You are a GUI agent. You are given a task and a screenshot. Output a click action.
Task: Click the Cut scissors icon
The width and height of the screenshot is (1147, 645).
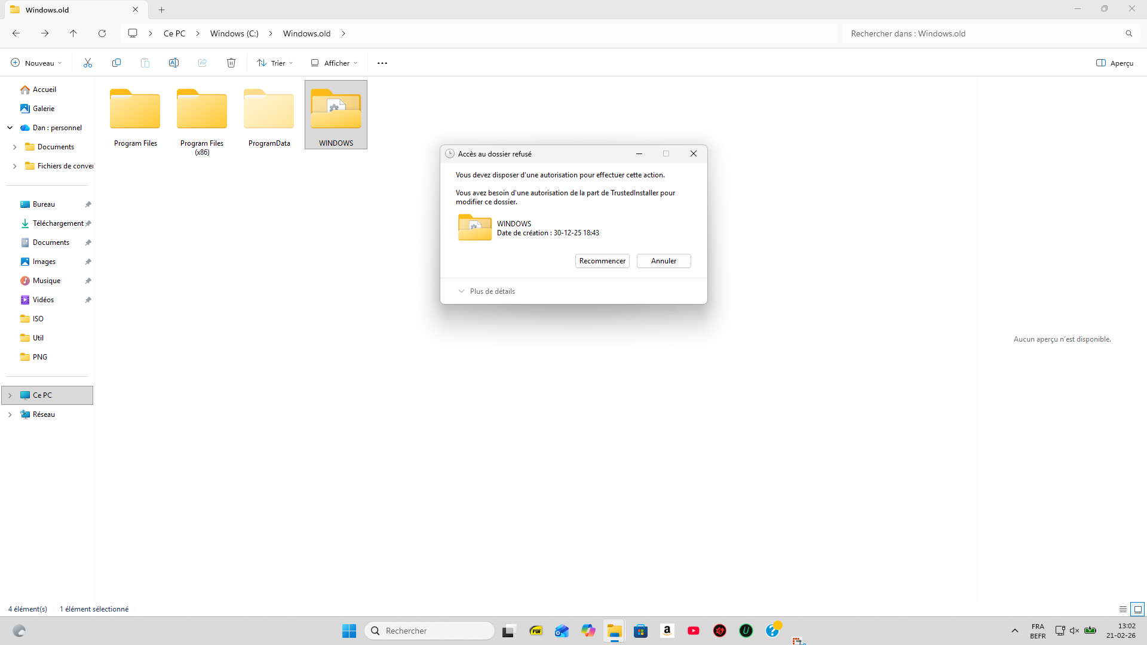(88, 63)
